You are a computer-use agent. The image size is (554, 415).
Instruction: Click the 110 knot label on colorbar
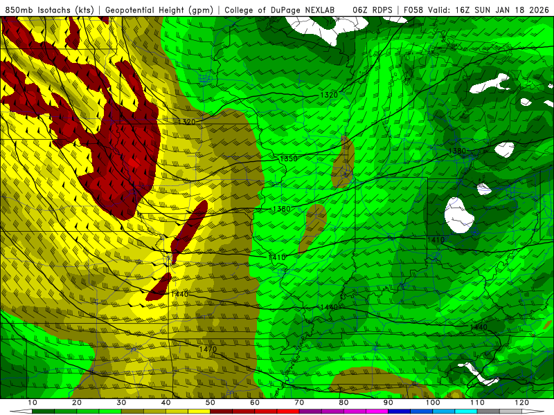[477, 403]
